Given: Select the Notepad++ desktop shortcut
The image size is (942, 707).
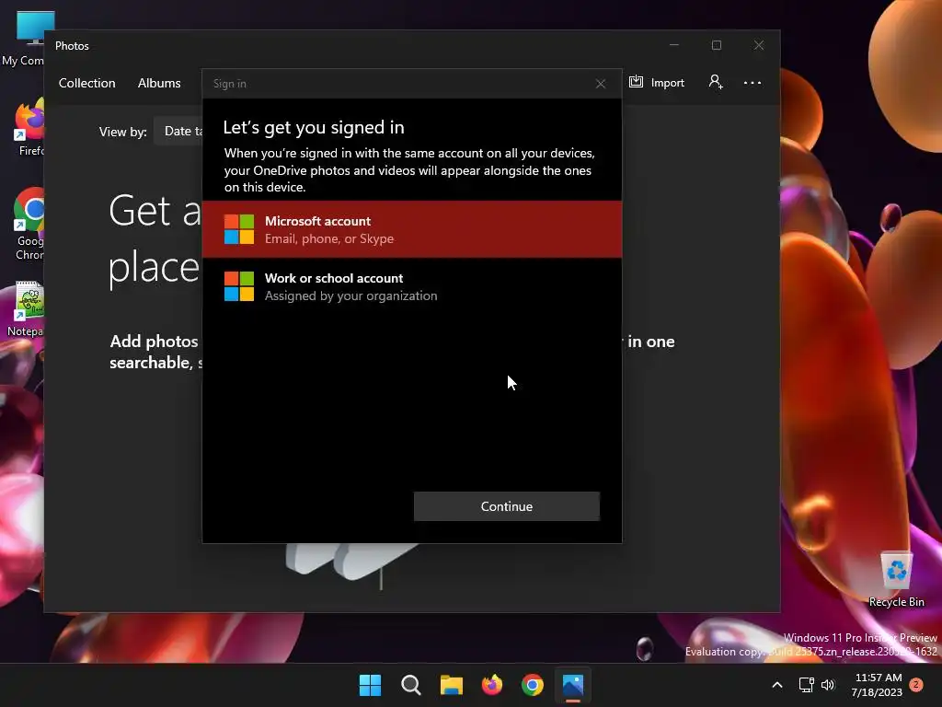Looking at the screenshot, I should [x=27, y=309].
